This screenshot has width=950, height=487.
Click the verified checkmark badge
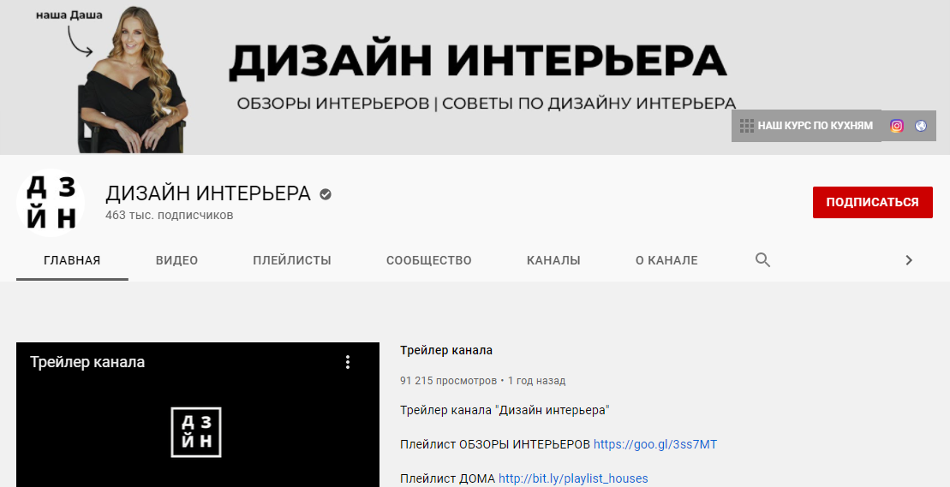tap(326, 194)
